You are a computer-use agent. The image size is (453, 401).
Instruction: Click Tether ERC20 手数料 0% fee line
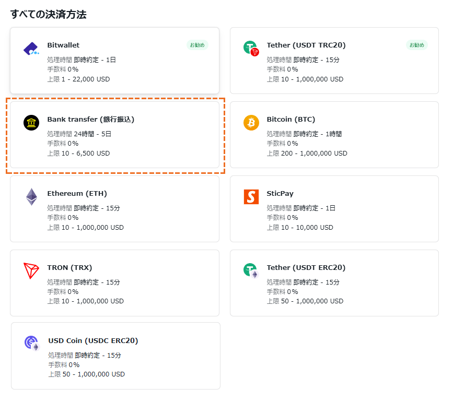tap(282, 291)
